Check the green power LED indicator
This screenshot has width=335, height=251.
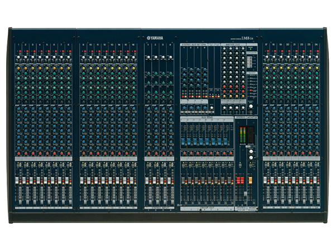(x=250, y=49)
